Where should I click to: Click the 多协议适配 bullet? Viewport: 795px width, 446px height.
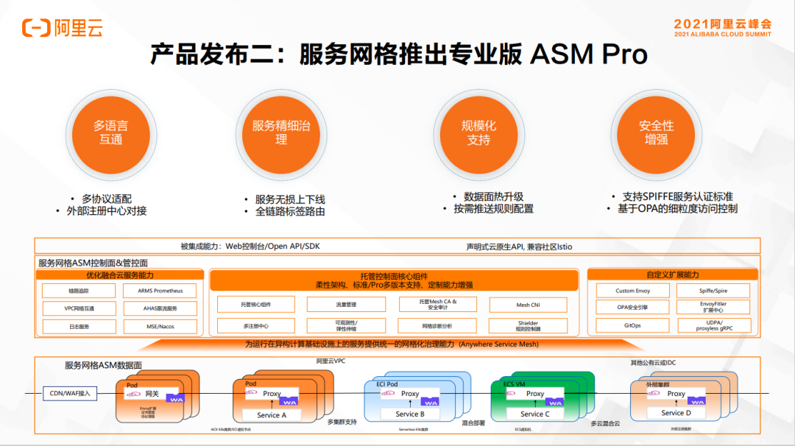click(107, 199)
